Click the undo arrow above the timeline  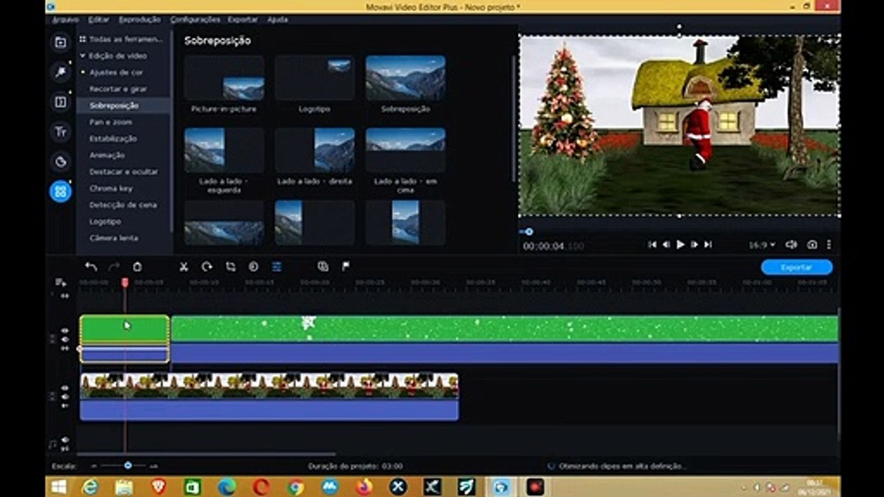[91, 266]
